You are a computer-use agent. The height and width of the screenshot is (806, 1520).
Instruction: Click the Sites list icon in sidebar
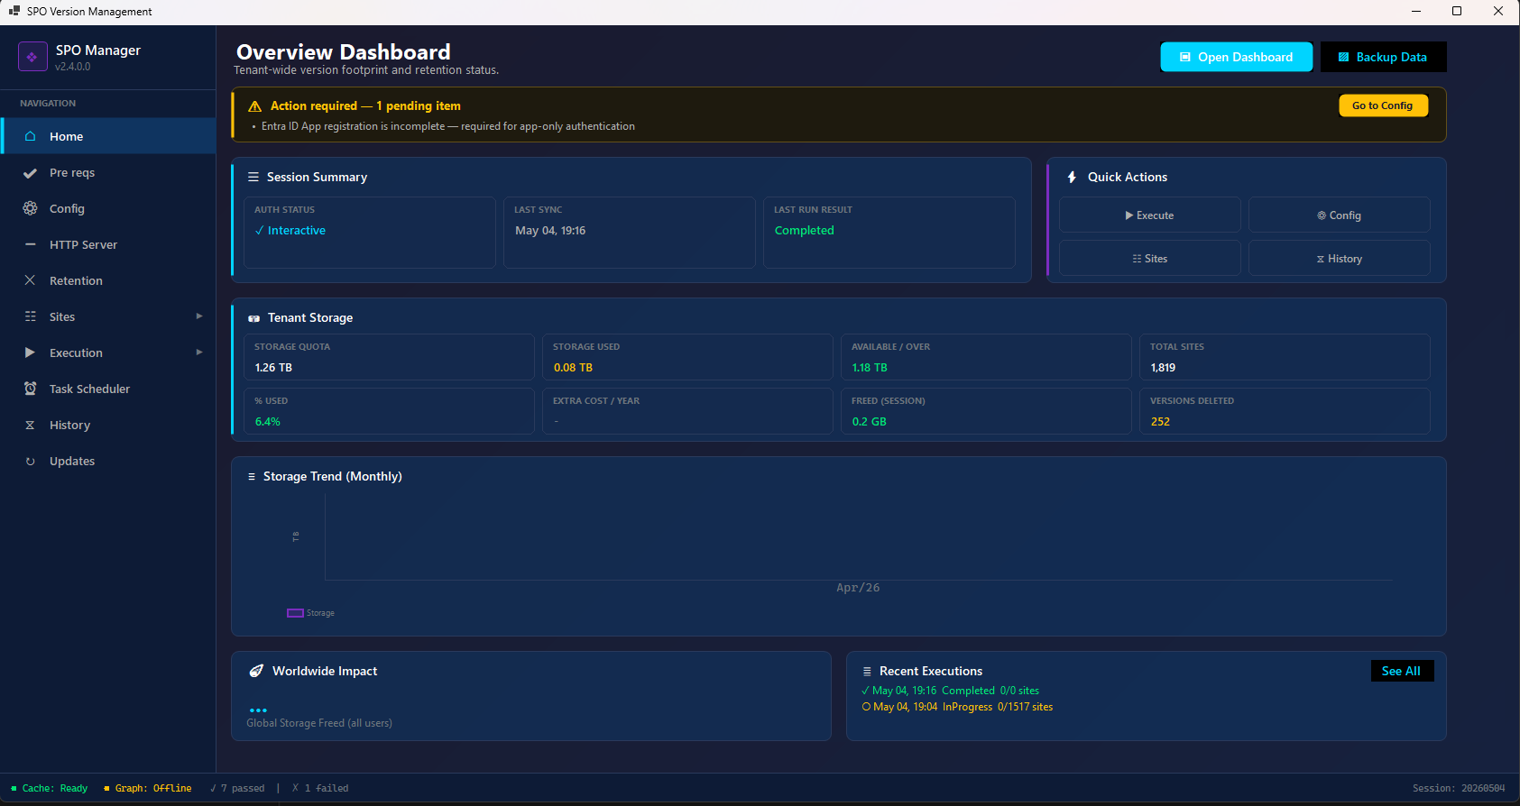coord(30,316)
